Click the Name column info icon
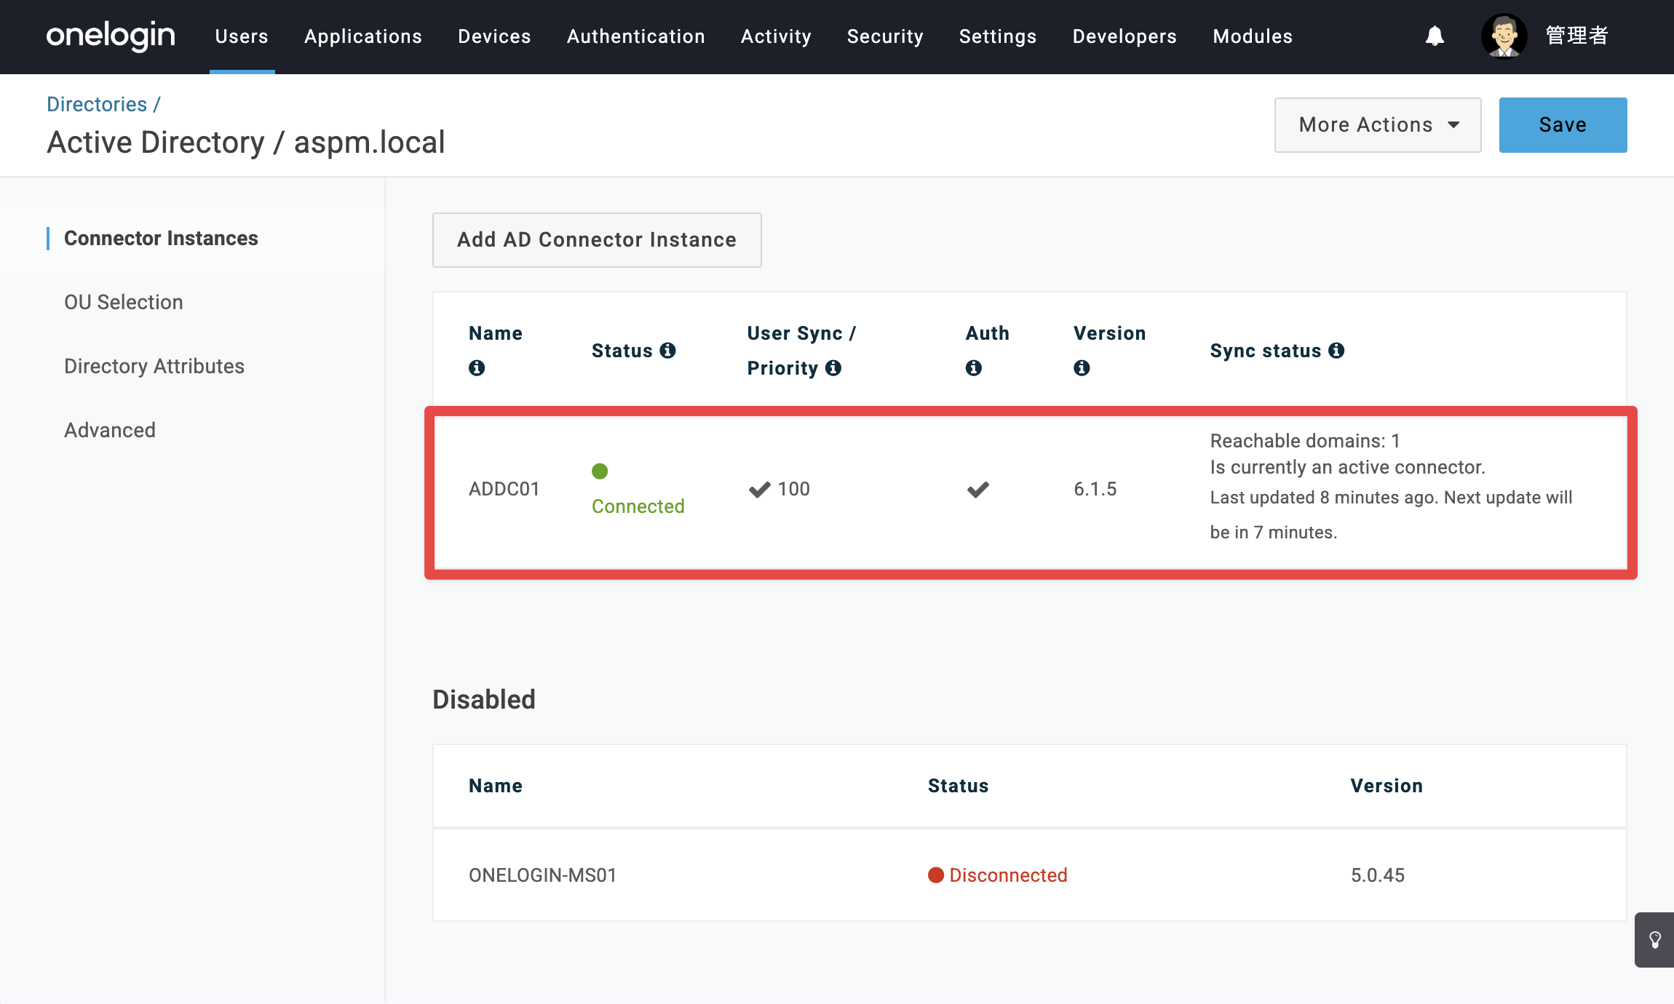The width and height of the screenshot is (1674, 1004). [477, 368]
